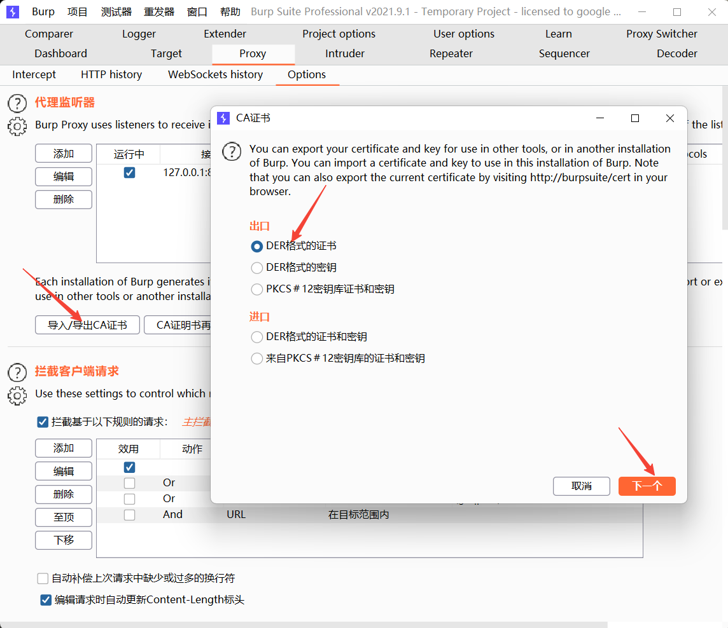The width and height of the screenshot is (728, 628).
Task: Click 编辑 button for proxy listeners
Action: click(x=64, y=177)
